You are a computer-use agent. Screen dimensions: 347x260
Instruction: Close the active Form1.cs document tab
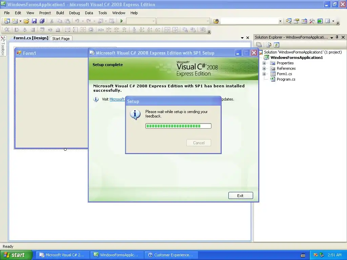click(248, 38)
